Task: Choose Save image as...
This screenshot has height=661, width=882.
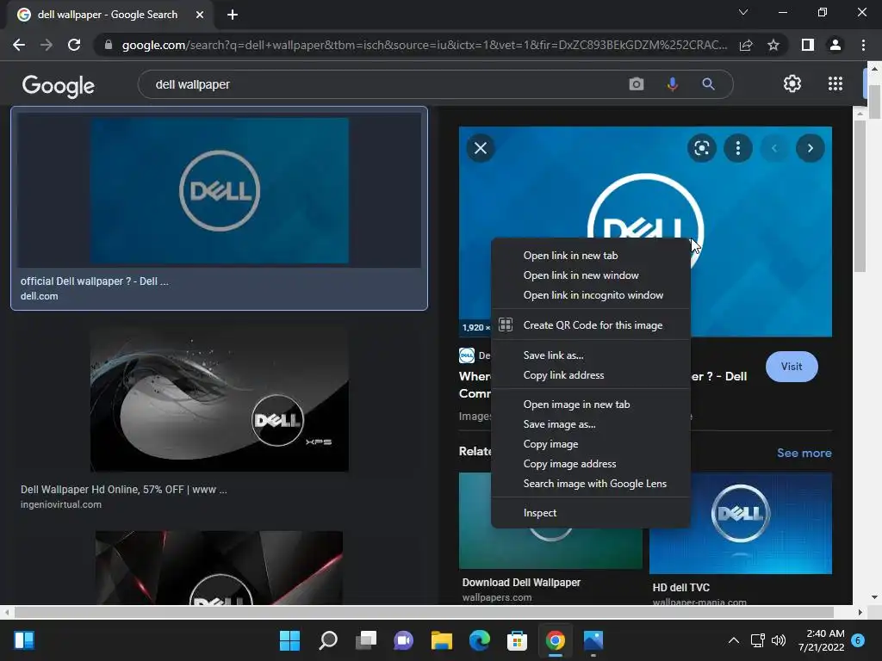Action: tap(591, 424)
